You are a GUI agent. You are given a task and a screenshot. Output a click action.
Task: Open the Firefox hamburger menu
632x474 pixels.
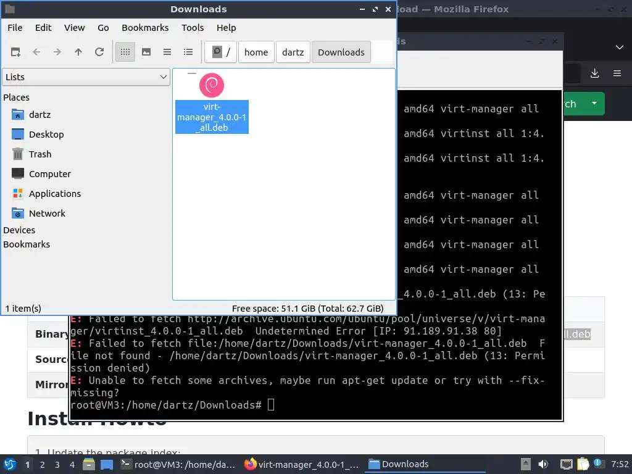click(x=617, y=73)
